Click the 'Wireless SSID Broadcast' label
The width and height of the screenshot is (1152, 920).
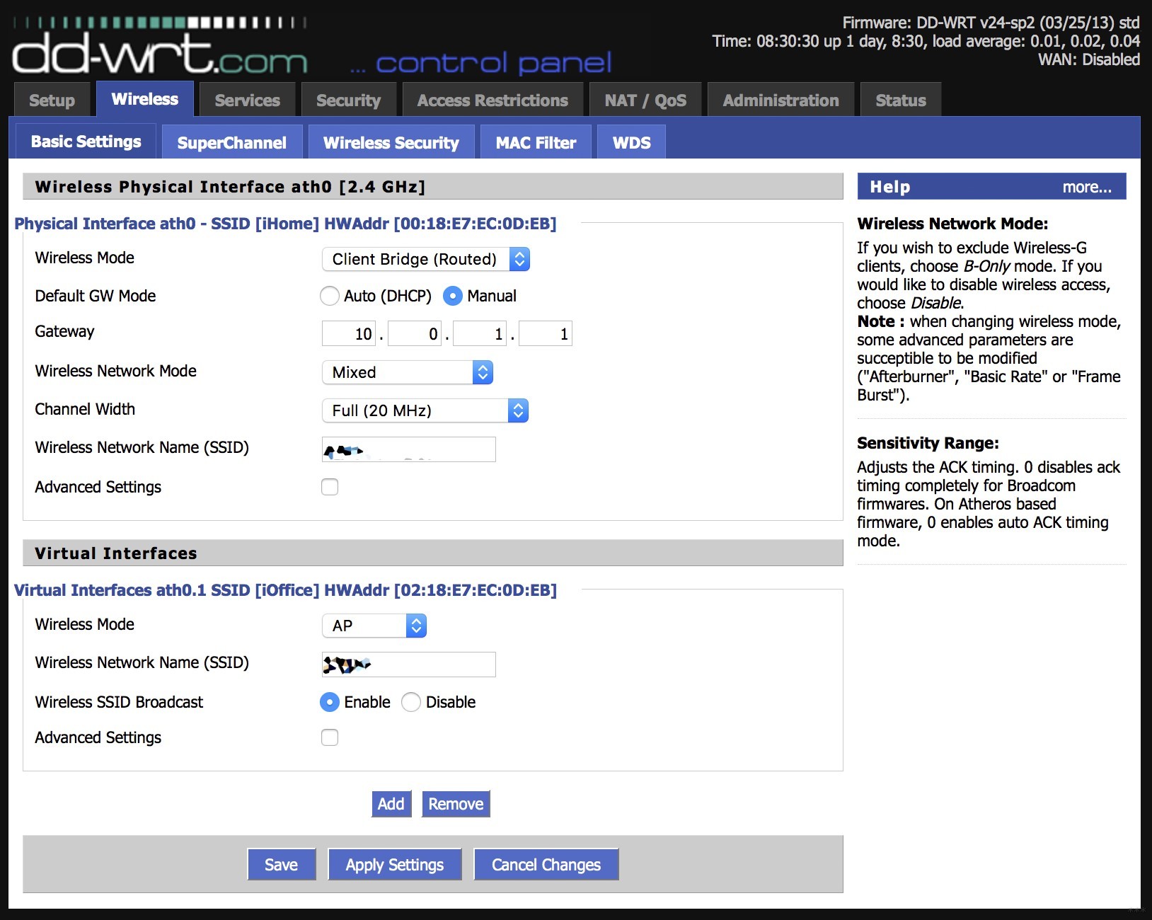119,702
